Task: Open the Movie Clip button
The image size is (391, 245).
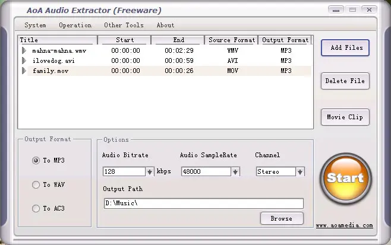Action: (x=345, y=117)
